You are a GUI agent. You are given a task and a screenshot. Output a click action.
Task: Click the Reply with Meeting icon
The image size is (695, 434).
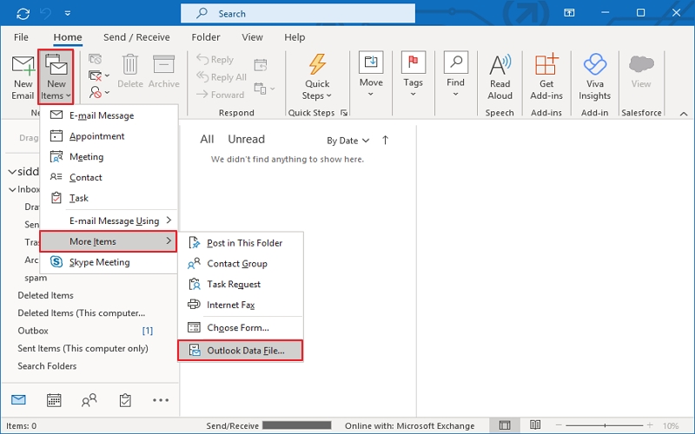261,65
